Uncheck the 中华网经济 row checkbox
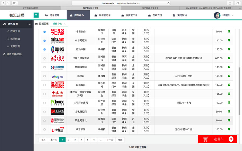Viewport: 242px width, 151px height. [45, 40]
